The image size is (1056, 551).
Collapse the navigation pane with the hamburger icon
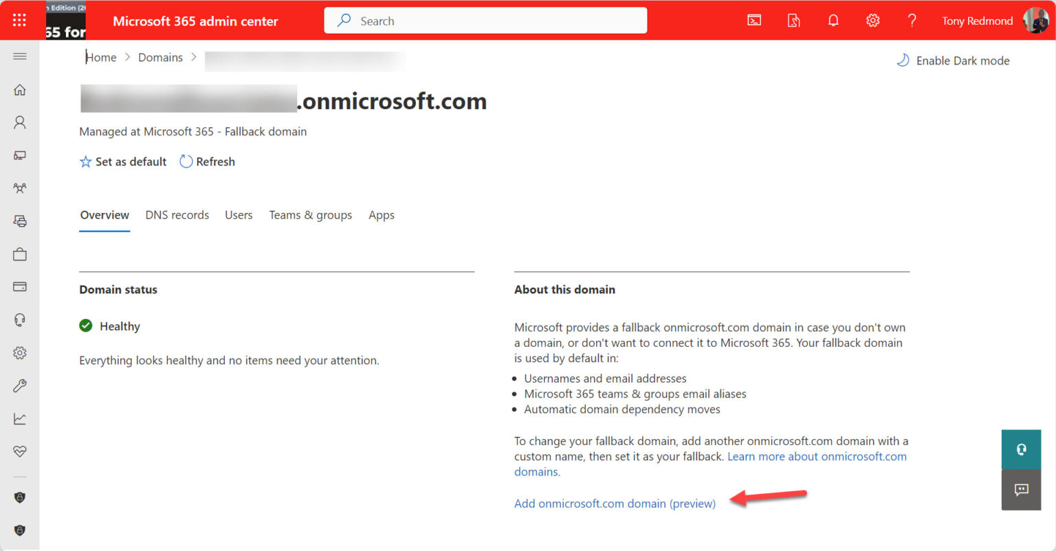coord(19,56)
